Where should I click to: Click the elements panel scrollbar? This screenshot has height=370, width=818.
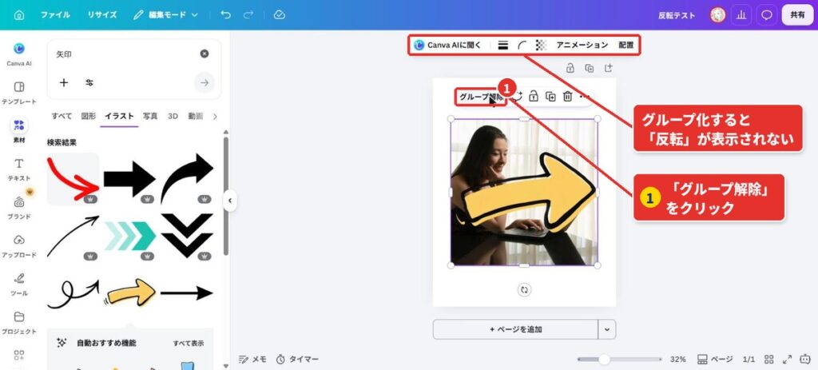226,196
